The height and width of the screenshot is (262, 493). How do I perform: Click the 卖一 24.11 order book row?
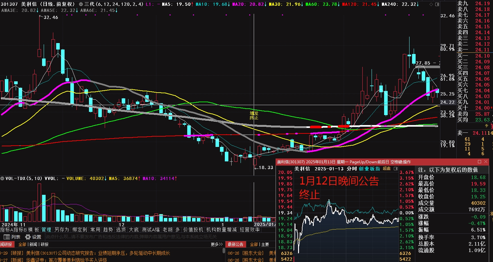474,50
